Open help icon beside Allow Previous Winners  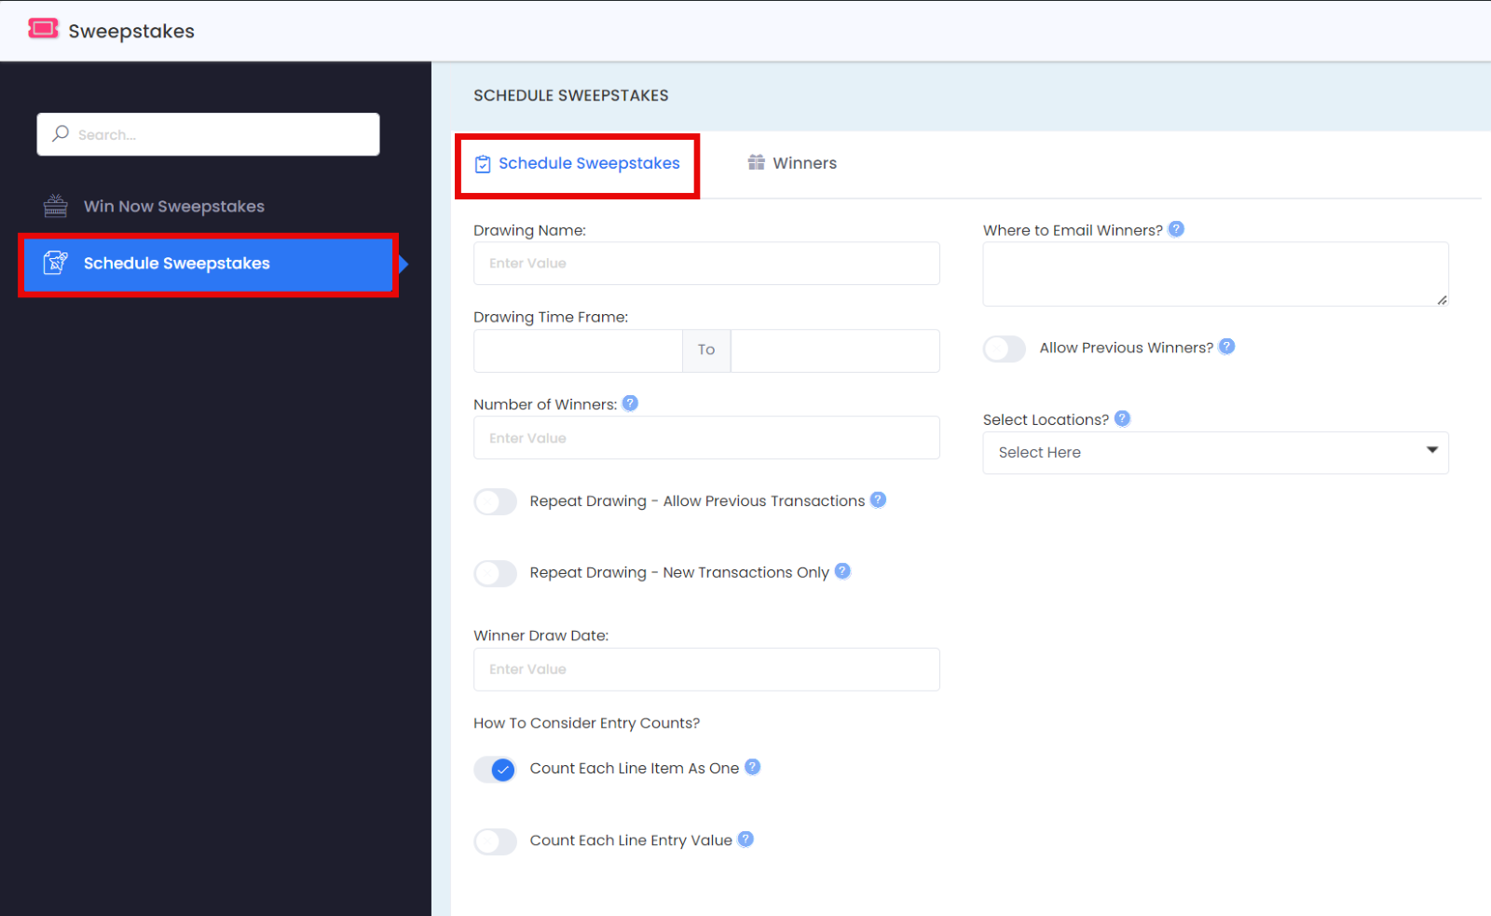pyautogui.click(x=1226, y=346)
